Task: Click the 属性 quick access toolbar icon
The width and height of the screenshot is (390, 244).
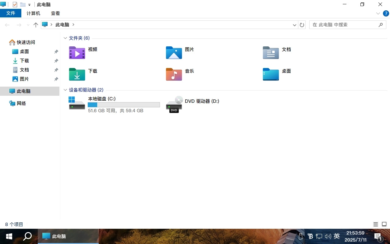Action: pyautogui.click(x=15, y=4)
